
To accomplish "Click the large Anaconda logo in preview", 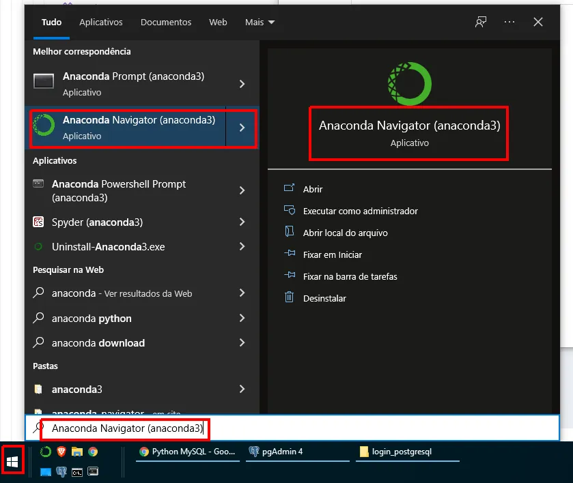I will coord(409,84).
